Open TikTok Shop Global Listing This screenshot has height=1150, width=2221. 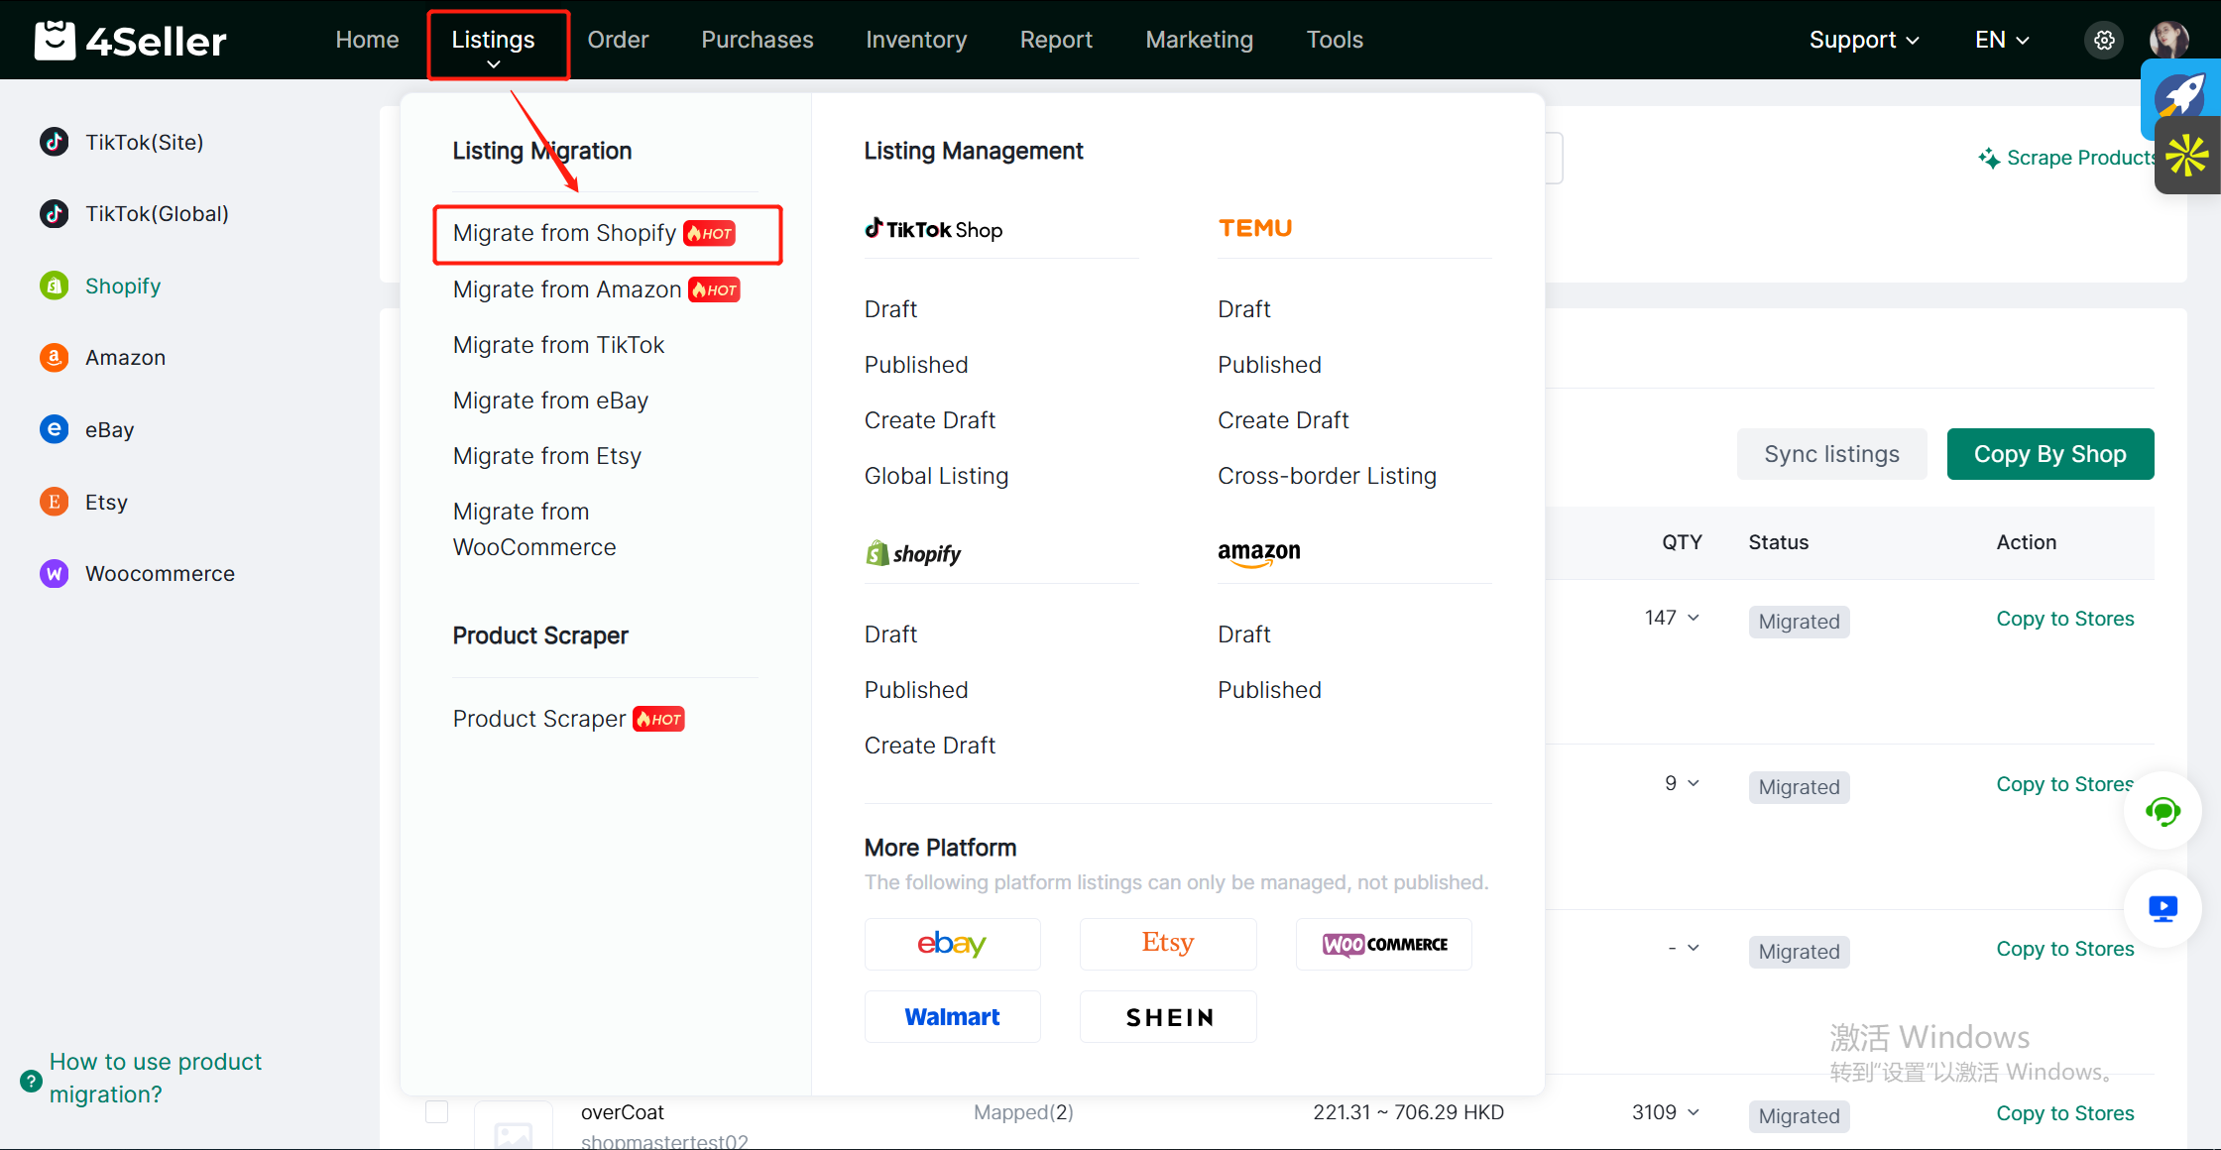[936, 476]
